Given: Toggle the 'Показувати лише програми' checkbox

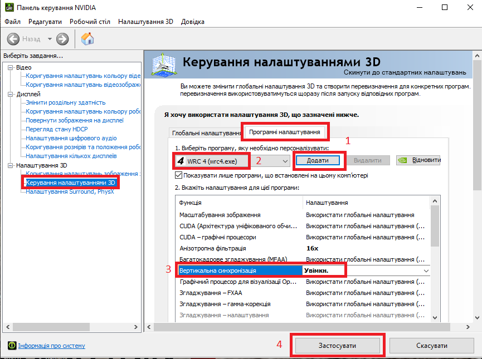Looking at the screenshot, I should pos(178,175).
